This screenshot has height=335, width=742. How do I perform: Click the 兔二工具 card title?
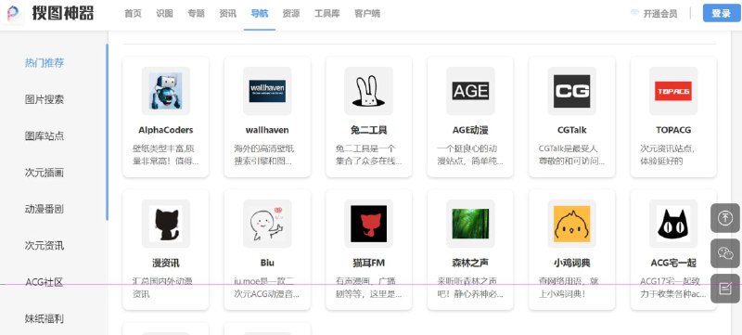368,130
